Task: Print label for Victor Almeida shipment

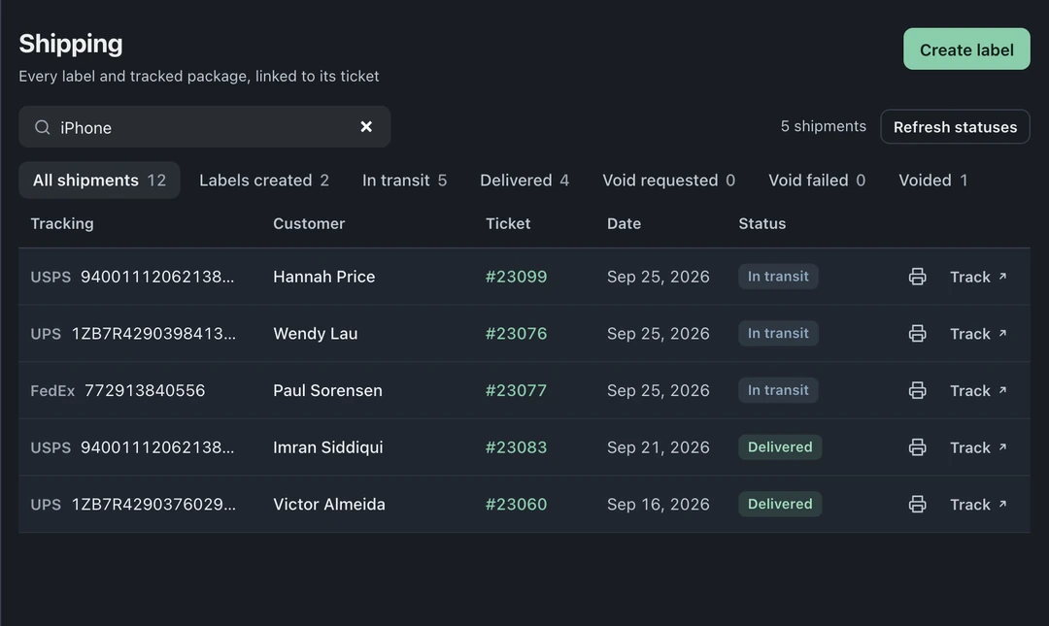Action: pos(917,505)
